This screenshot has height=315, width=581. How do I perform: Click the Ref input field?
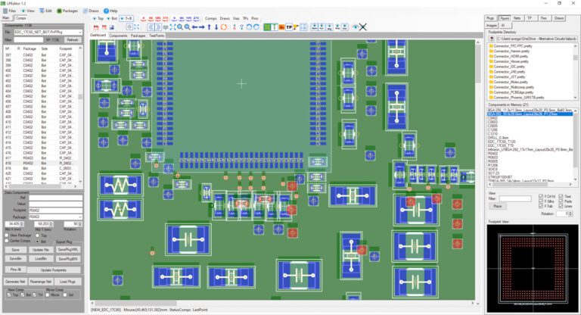[x=55, y=198]
